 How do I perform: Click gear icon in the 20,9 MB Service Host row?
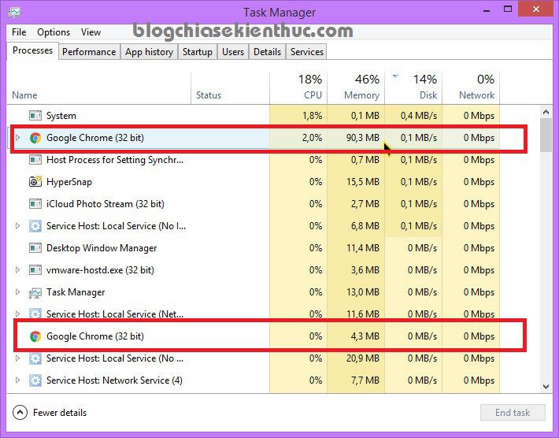35,358
